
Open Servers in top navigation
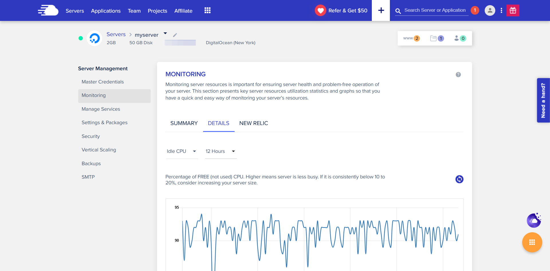pyautogui.click(x=75, y=11)
